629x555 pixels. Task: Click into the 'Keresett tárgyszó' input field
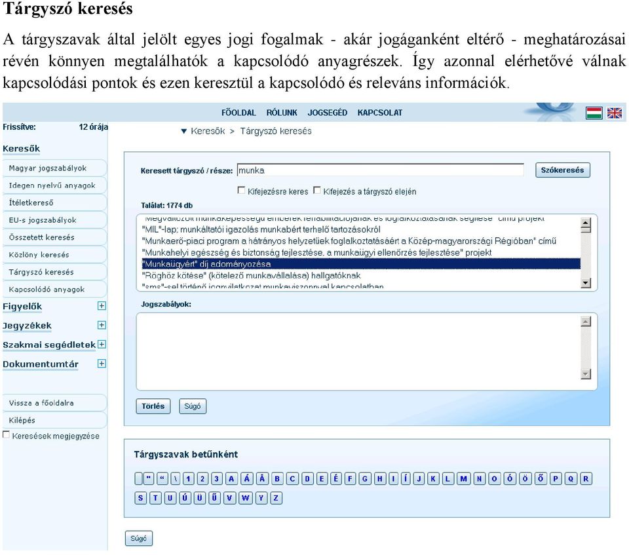[x=380, y=170]
